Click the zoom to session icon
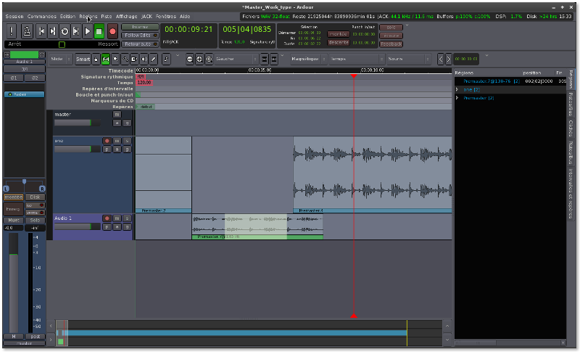This screenshot has width=580, height=352. click(210, 59)
